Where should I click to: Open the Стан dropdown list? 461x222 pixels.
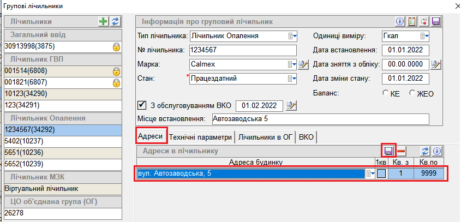point(292,79)
